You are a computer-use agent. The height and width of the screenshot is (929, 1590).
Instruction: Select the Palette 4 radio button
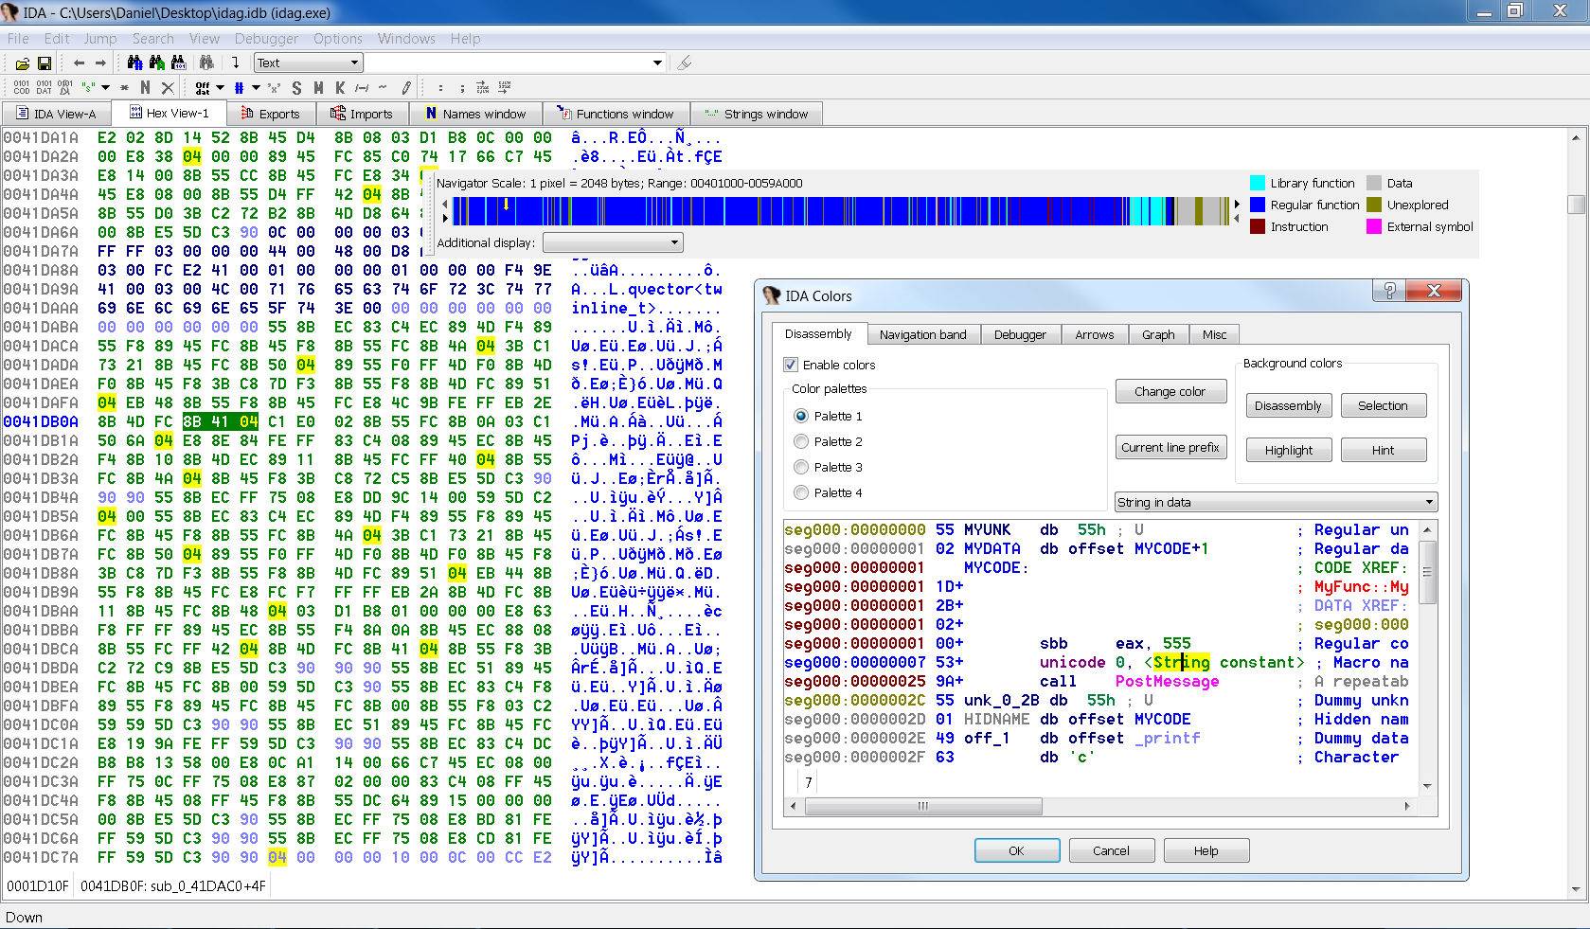pos(801,492)
